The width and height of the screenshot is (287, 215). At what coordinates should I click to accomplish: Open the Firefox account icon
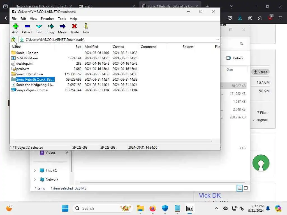(250, 18)
